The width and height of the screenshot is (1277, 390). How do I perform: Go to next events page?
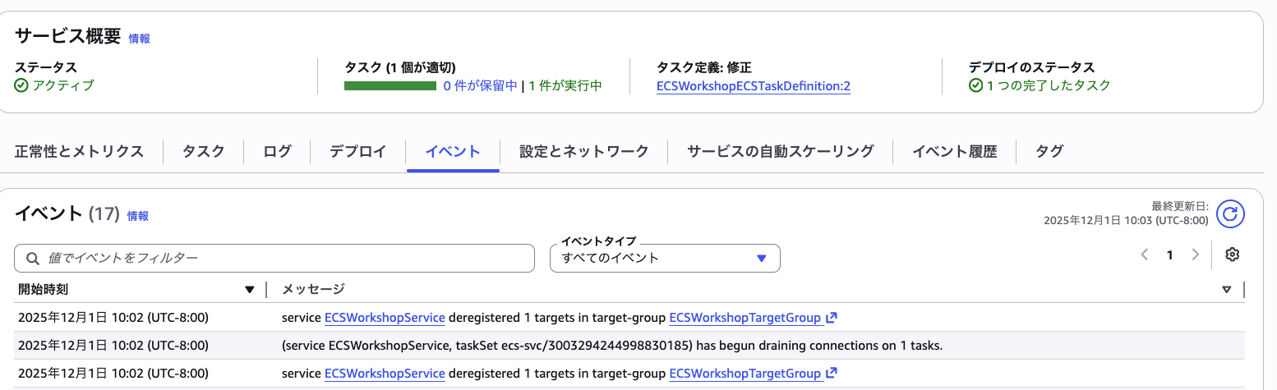pos(1196,255)
